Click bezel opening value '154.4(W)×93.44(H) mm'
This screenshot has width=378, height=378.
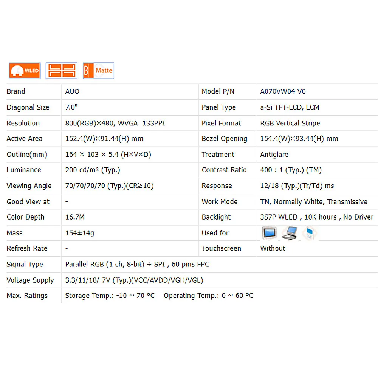pyautogui.click(x=299, y=139)
